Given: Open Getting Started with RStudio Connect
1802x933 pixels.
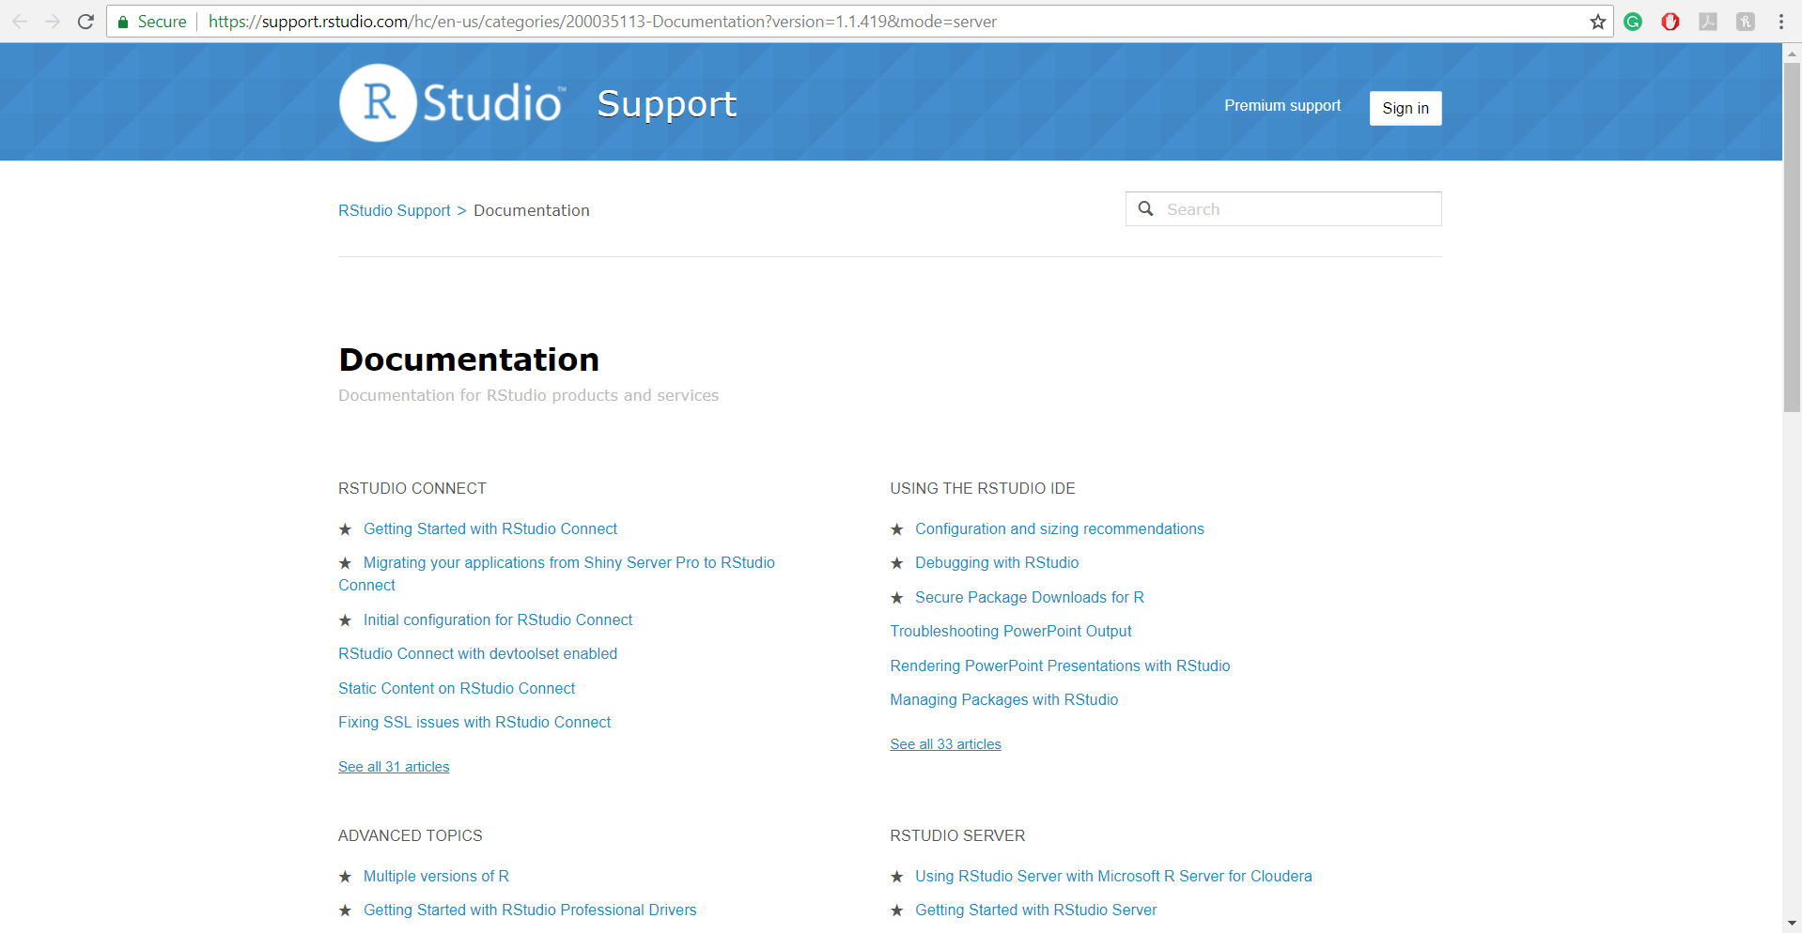Looking at the screenshot, I should [x=490, y=528].
